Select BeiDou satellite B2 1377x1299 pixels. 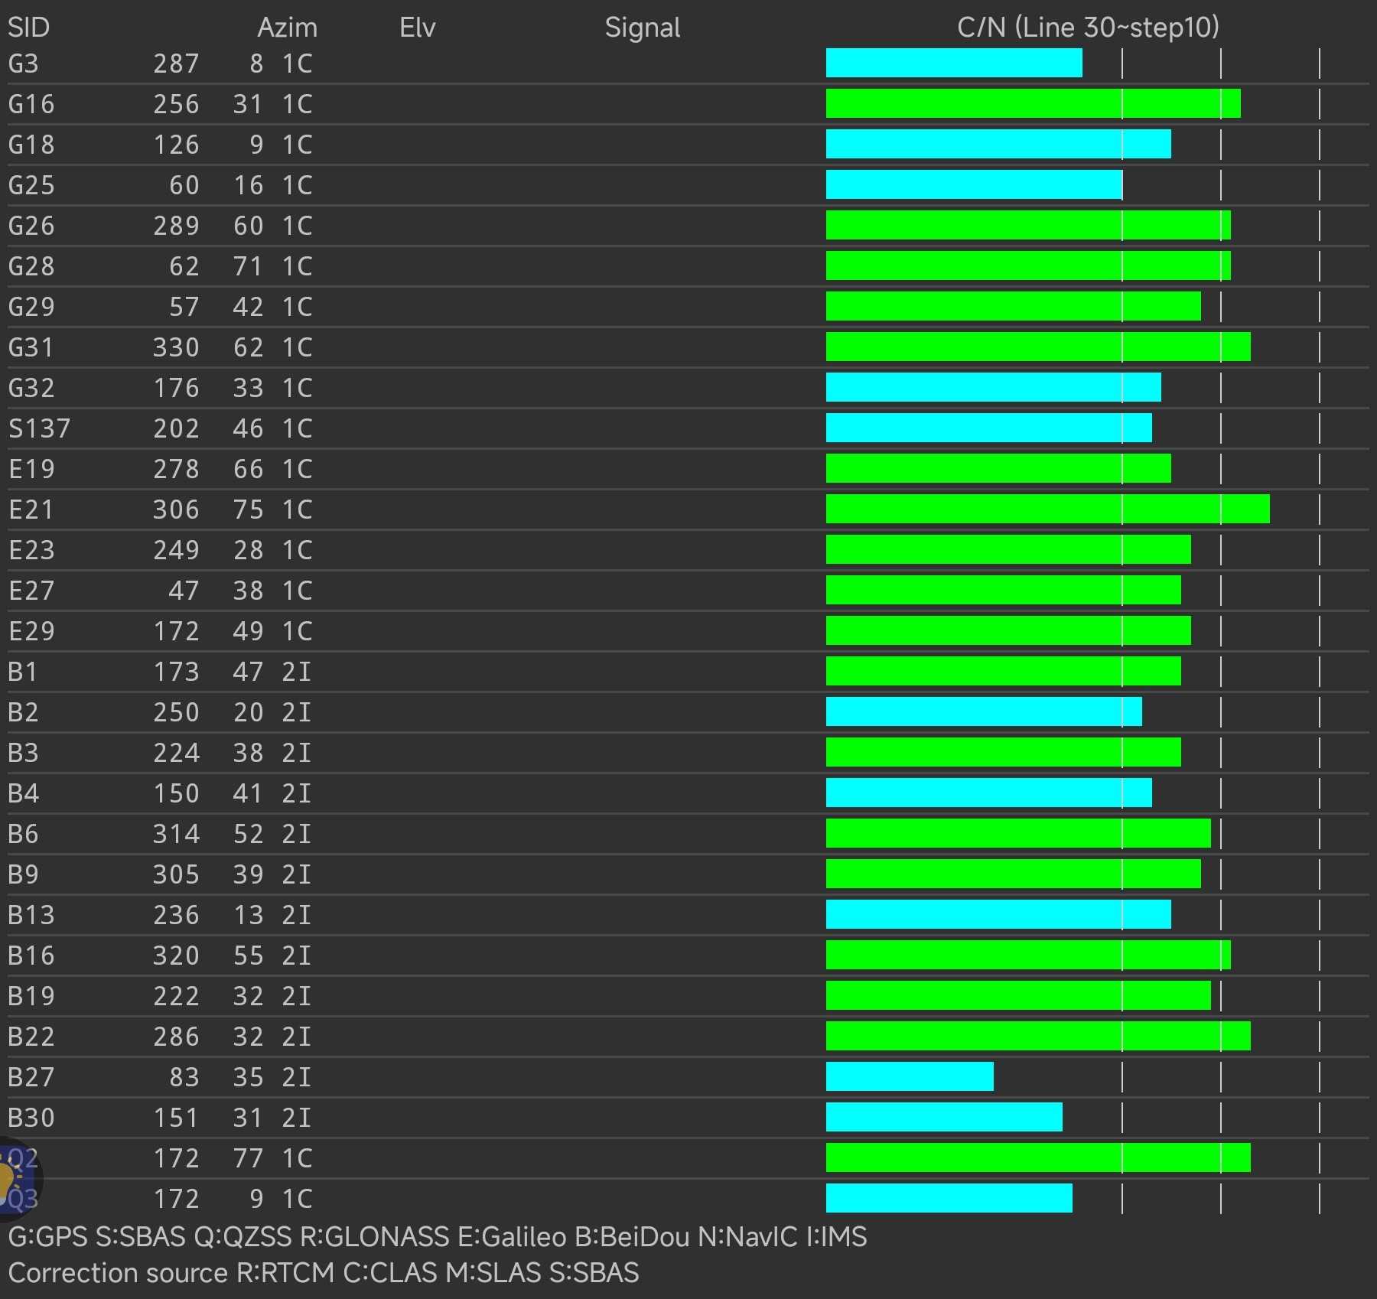point(23,712)
